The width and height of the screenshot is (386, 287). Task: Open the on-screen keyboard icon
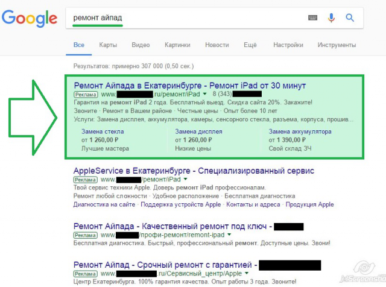click(x=312, y=17)
